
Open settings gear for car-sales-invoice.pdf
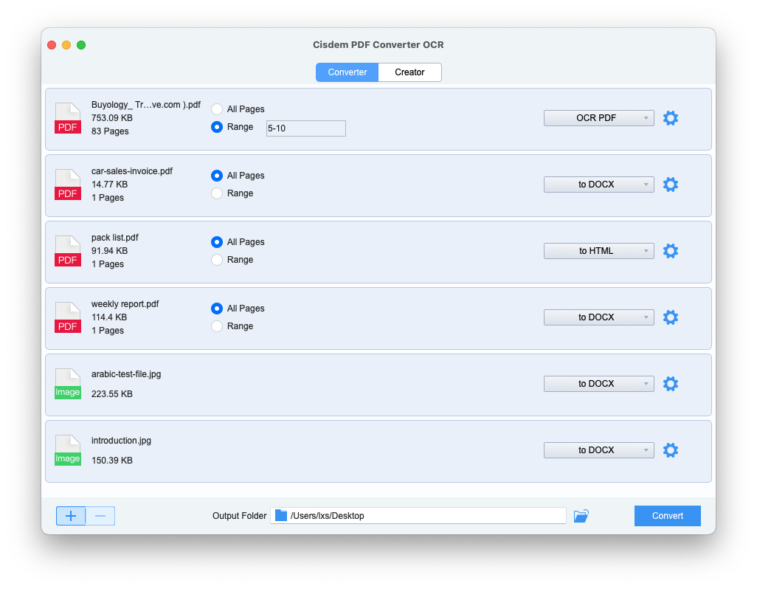(x=671, y=185)
